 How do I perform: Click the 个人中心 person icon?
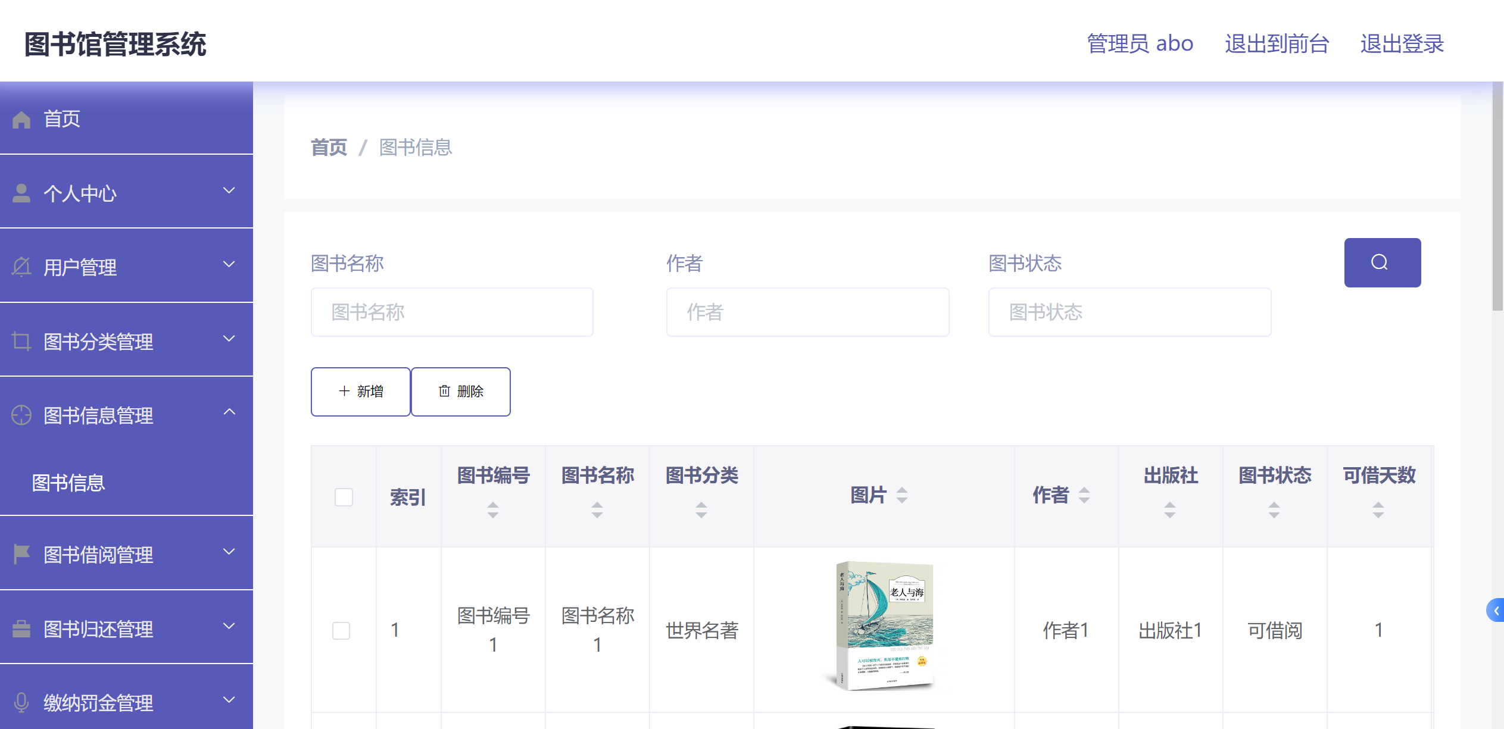click(21, 192)
